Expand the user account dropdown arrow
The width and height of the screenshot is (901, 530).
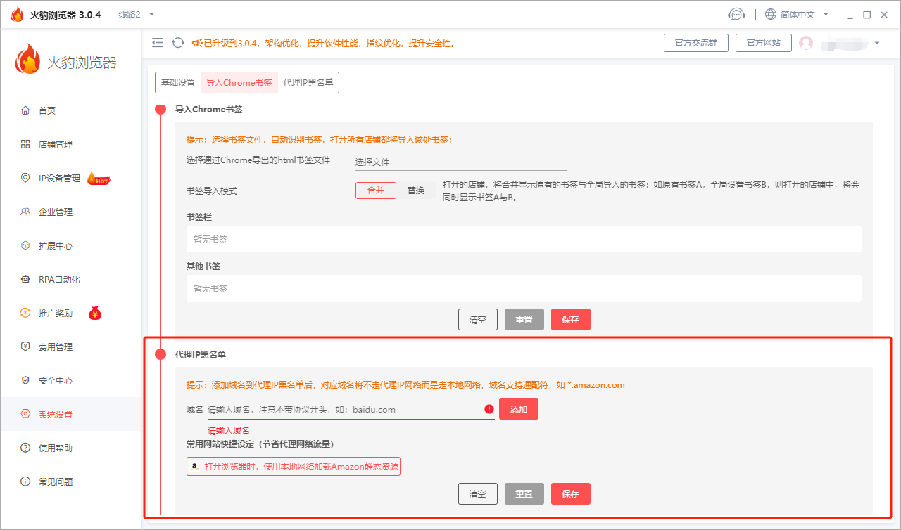877,43
